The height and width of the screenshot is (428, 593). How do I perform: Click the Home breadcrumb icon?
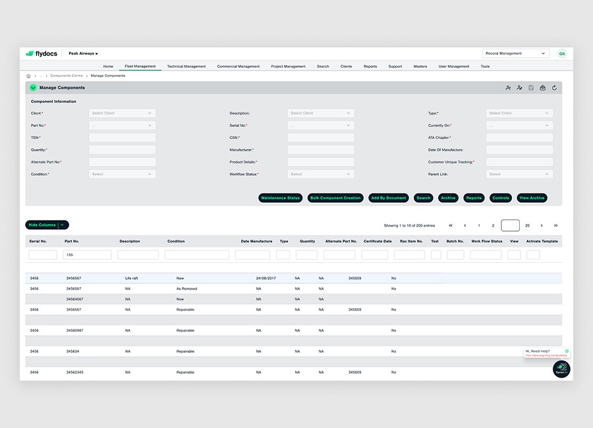point(28,76)
